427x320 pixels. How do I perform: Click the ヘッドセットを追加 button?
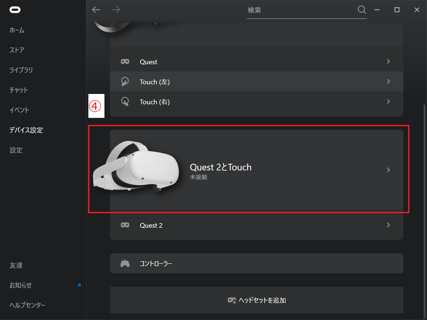(257, 300)
